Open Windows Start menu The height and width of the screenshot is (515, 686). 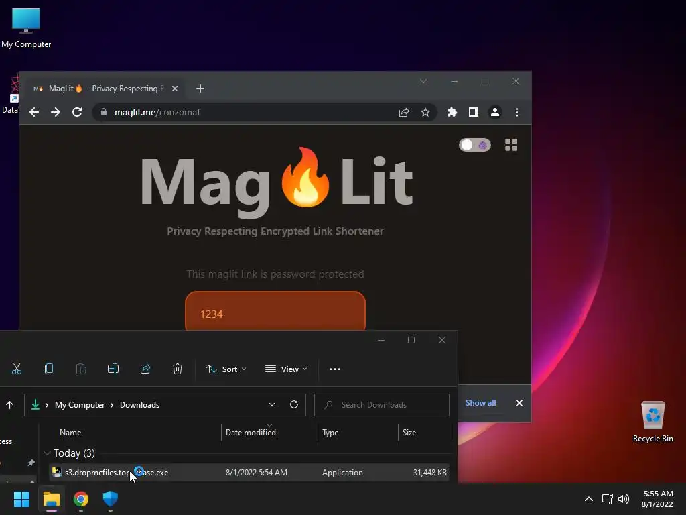[x=21, y=499]
